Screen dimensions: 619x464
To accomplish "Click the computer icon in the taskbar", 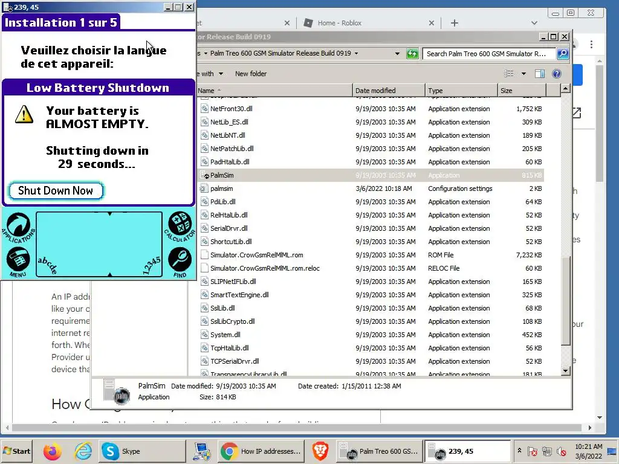I will point(202,451).
